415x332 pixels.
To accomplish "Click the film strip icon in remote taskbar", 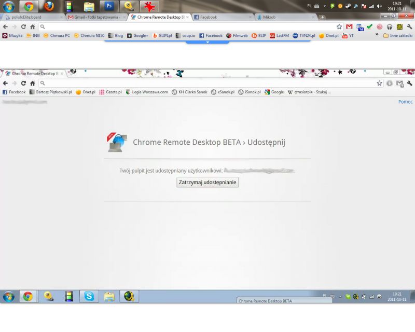I will (x=69, y=296).
